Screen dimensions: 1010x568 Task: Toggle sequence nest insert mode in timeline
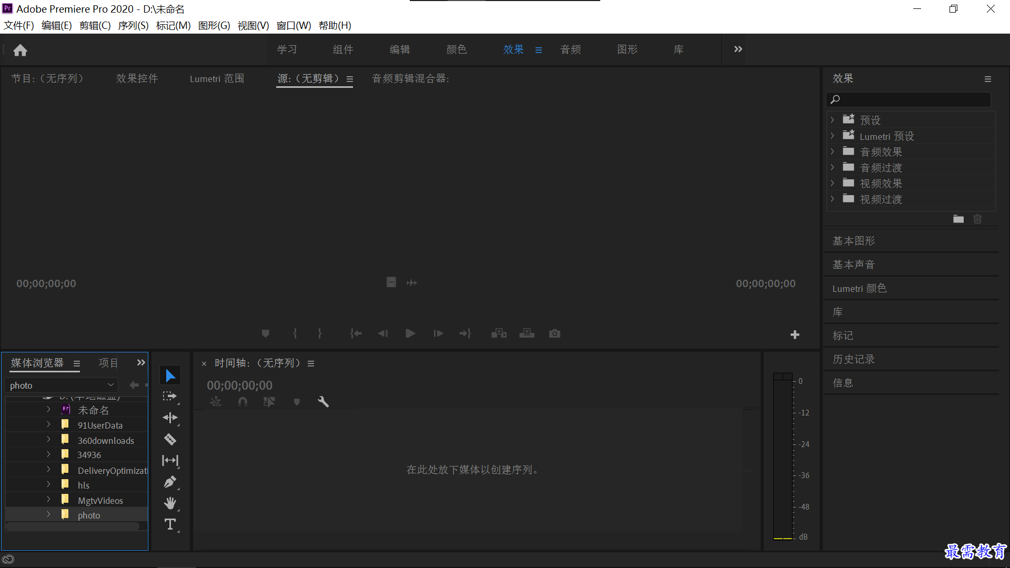pos(216,402)
